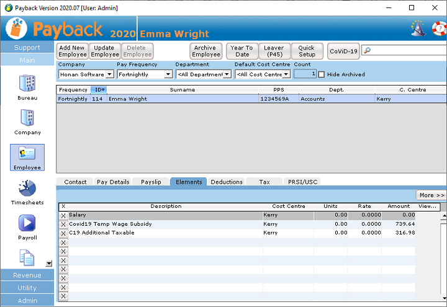Open the Pay Frequency dropdown
This screenshot has width=447, height=307.
point(168,74)
